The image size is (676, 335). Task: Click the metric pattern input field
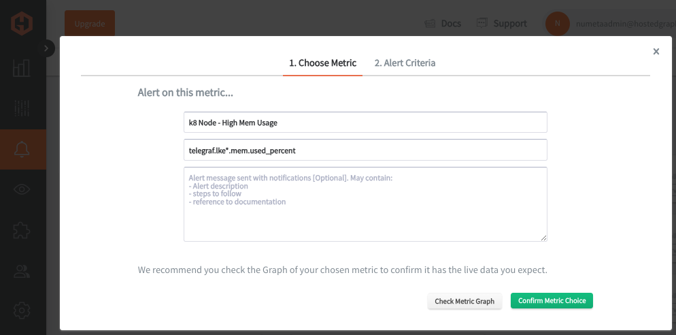[x=366, y=150]
